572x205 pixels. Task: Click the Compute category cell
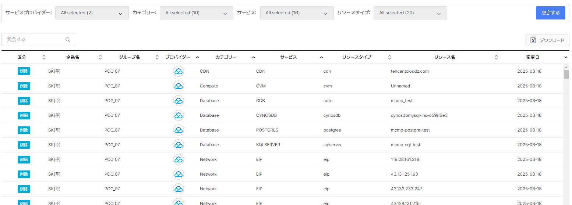pos(209,86)
